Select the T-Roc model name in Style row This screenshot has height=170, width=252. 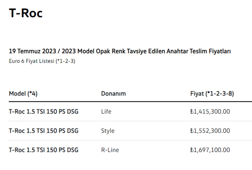click(44, 131)
